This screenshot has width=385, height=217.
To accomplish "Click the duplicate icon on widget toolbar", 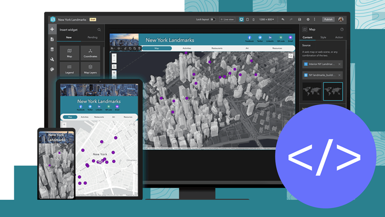I will 130,49.
